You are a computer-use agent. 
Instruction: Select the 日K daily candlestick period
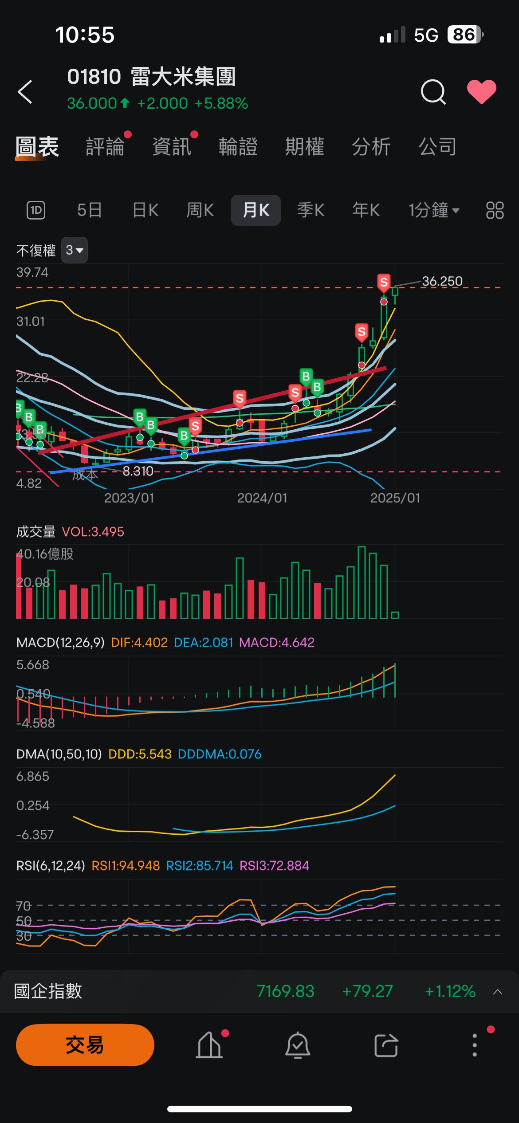click(x=145, y=210)
